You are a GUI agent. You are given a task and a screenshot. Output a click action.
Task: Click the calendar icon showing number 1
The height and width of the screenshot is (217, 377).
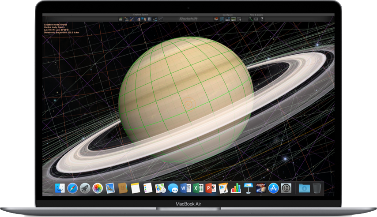coord(149,19)
